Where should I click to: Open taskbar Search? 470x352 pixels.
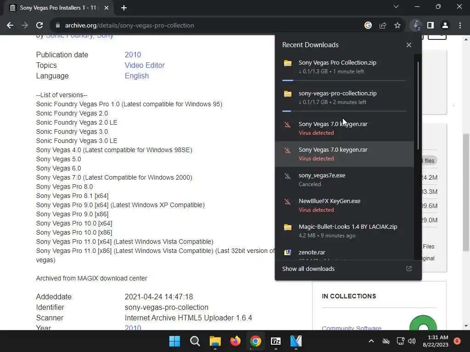[195, 341]
